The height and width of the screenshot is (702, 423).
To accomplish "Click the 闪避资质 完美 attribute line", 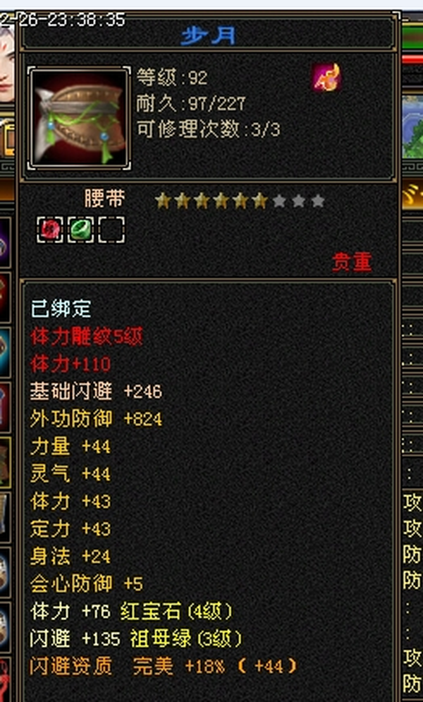I will (x=164, y=667).
